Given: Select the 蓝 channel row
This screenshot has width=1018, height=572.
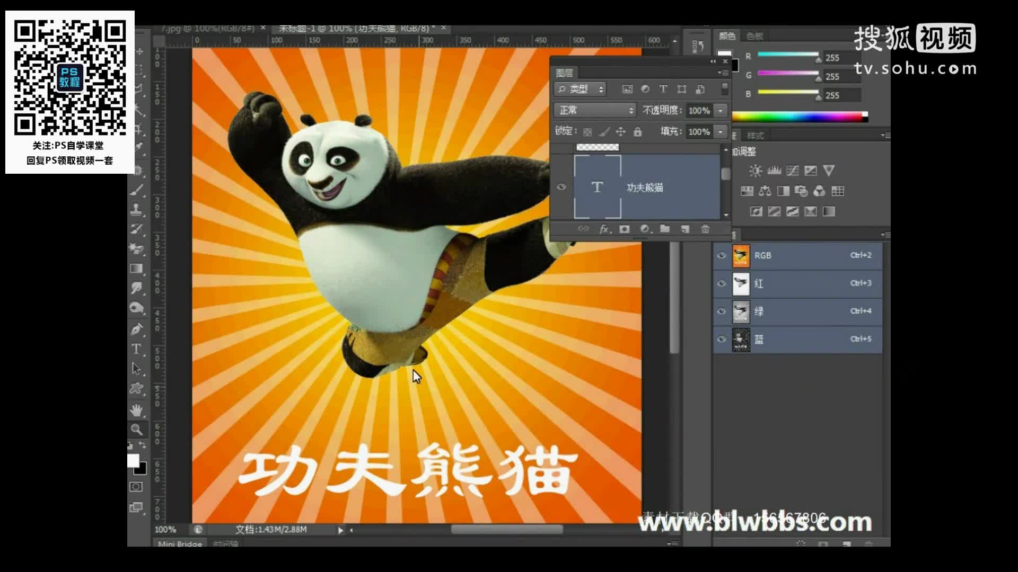Looking at the screenshot, I should [x=798, y=339].
